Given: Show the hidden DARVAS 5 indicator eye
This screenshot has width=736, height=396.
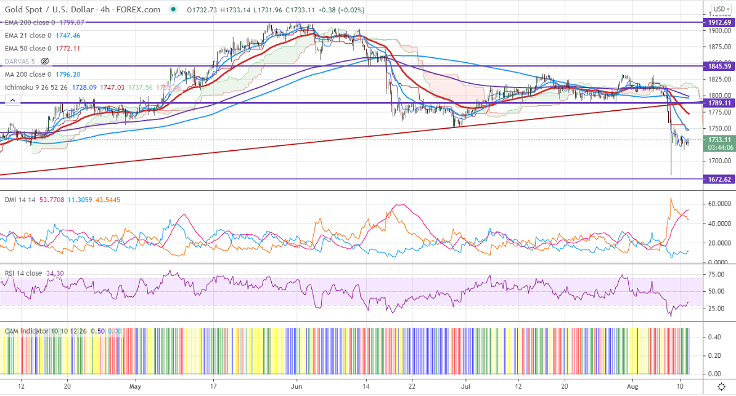Looking at the screenshot, I should 45,62.
